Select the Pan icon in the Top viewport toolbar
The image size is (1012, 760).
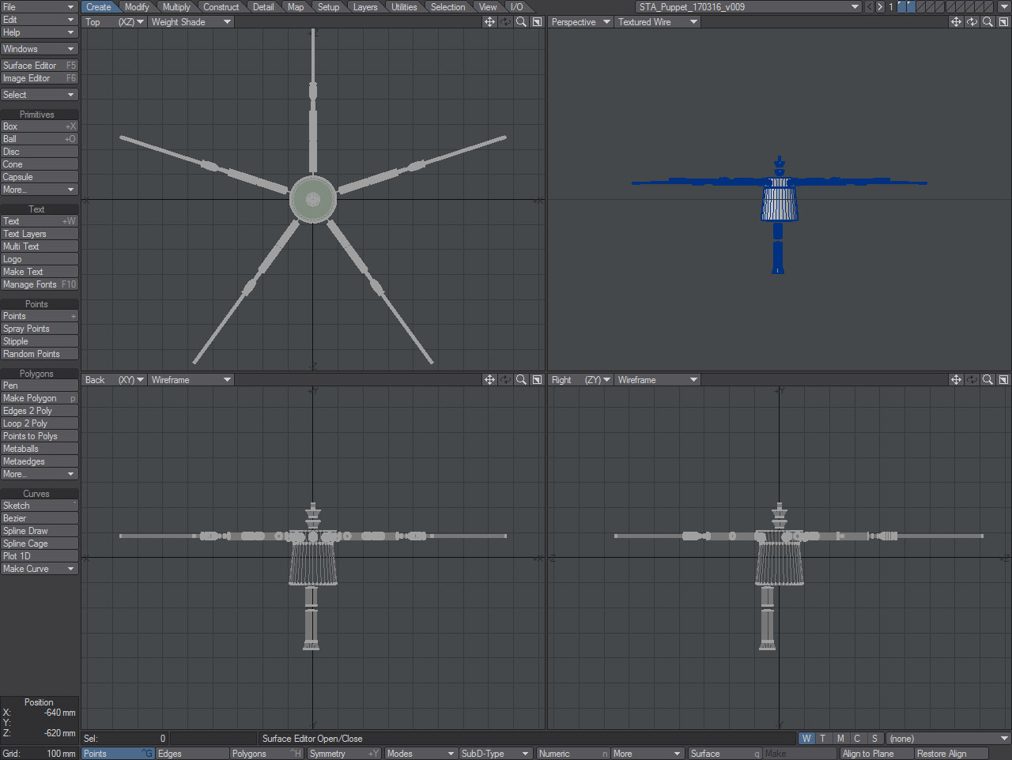490,21
